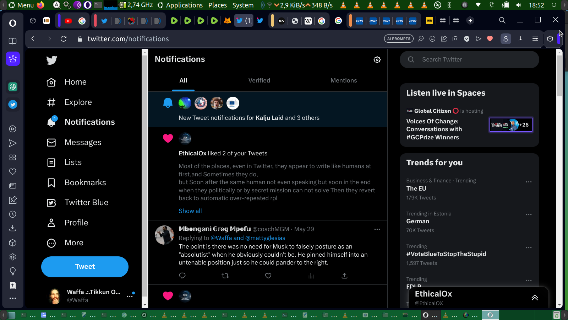The width and height of the screenshot is (568, 320).
Task: Reply to Mbongeni Greg Mpofu's tweet
Action: [x=182, y=276]
